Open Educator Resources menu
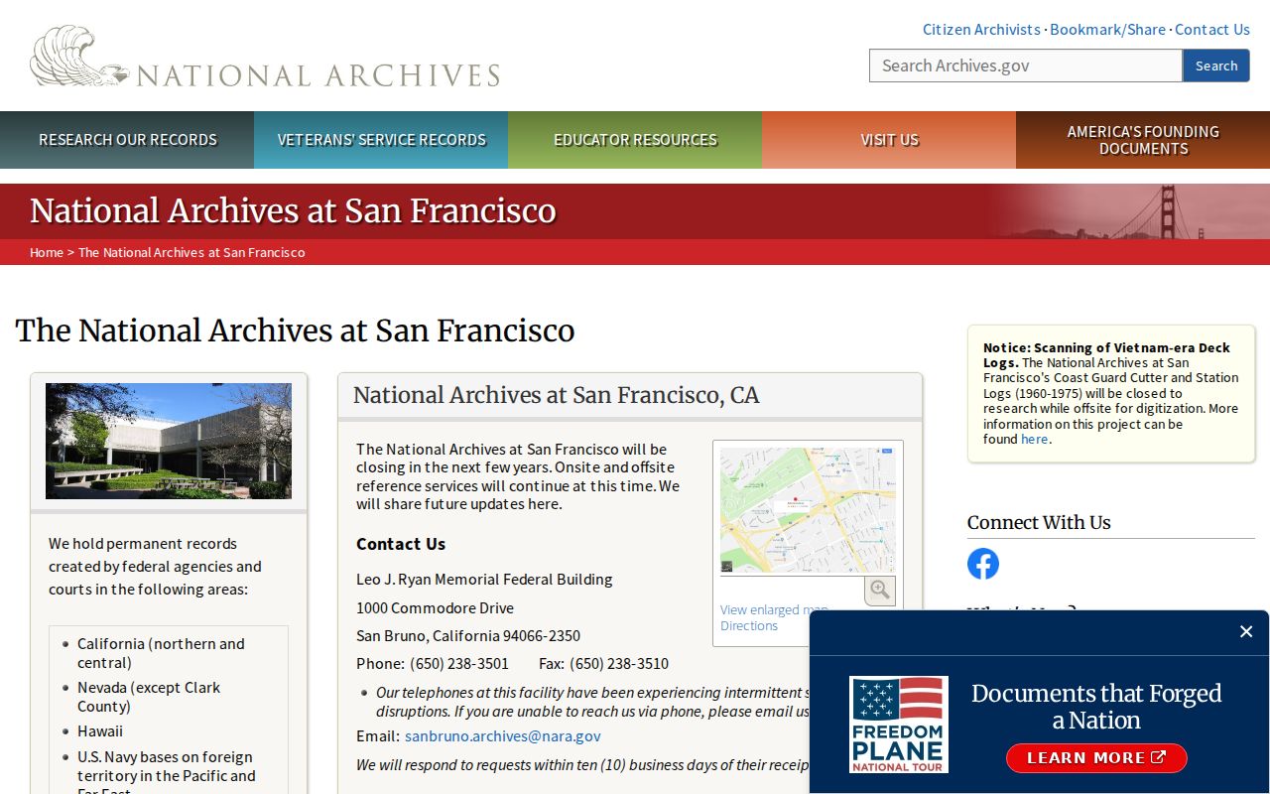This screenshot has width=1270, height=794. coord(635,140)
